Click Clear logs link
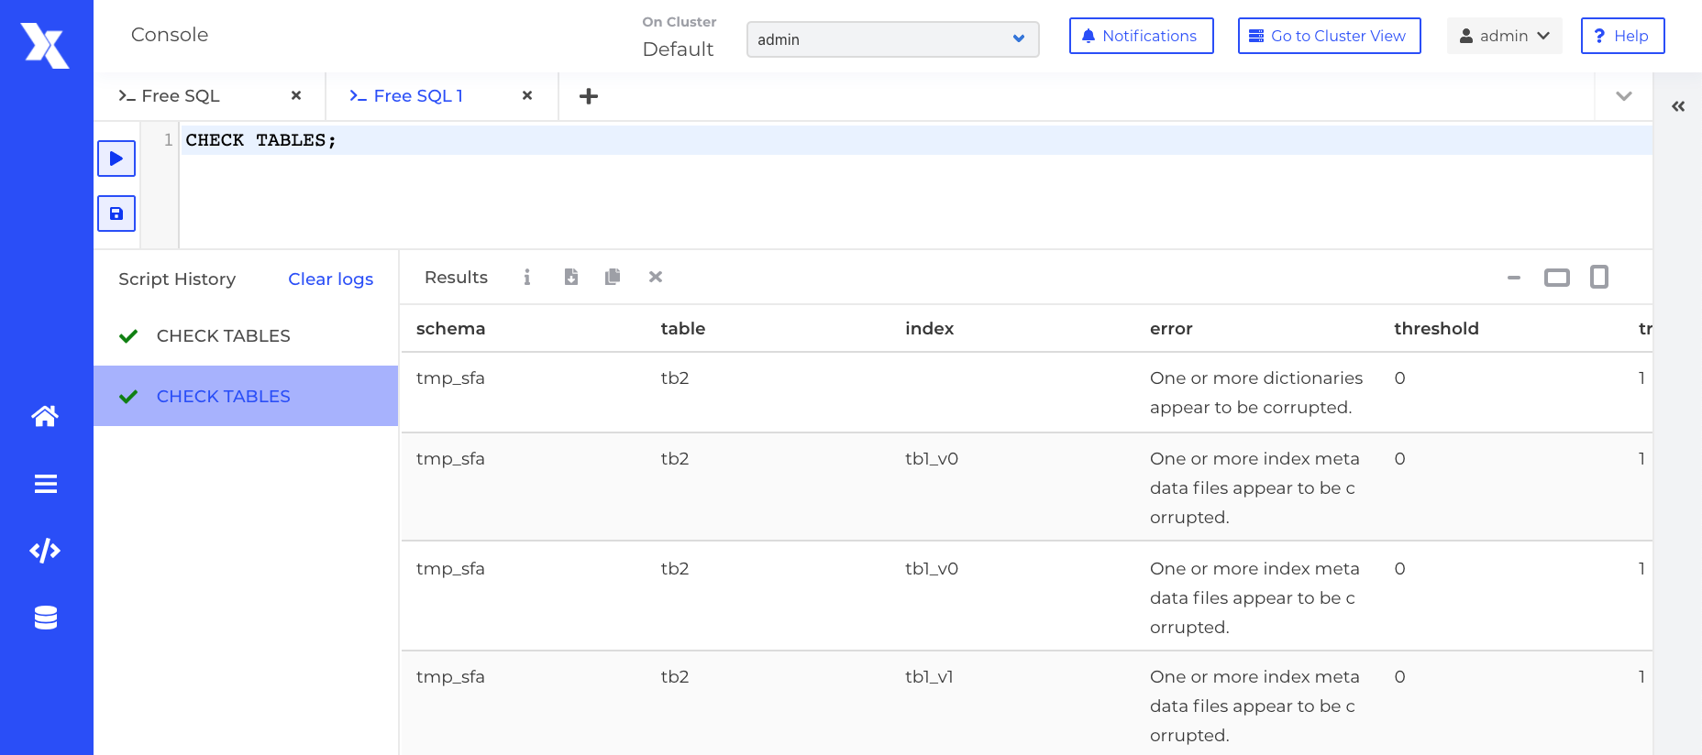 (x=330, y=279)
